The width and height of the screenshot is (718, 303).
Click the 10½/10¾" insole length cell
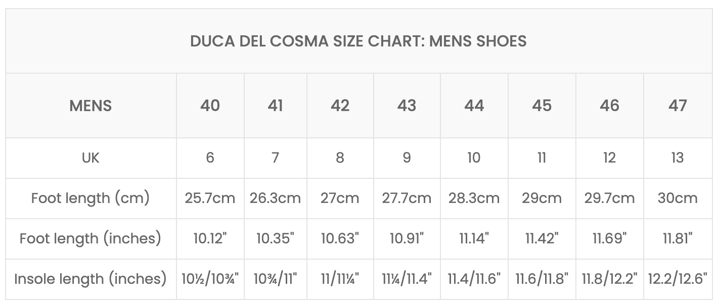point(210,279)
